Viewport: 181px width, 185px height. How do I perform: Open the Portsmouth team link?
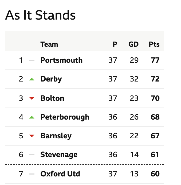pos(61,60)
